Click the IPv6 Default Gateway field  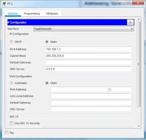coord(91,102)
